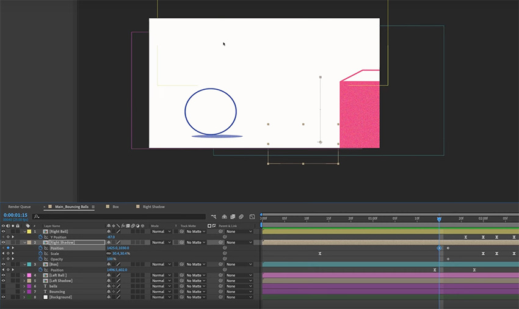This screenshot has width=519, height=309.
Task: Click the Scale value 30.4,30.4%
Action: coord(121,253)
